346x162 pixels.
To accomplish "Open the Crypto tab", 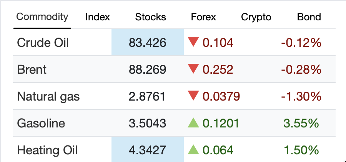I will pyautogui.click(x=256, y=17).
